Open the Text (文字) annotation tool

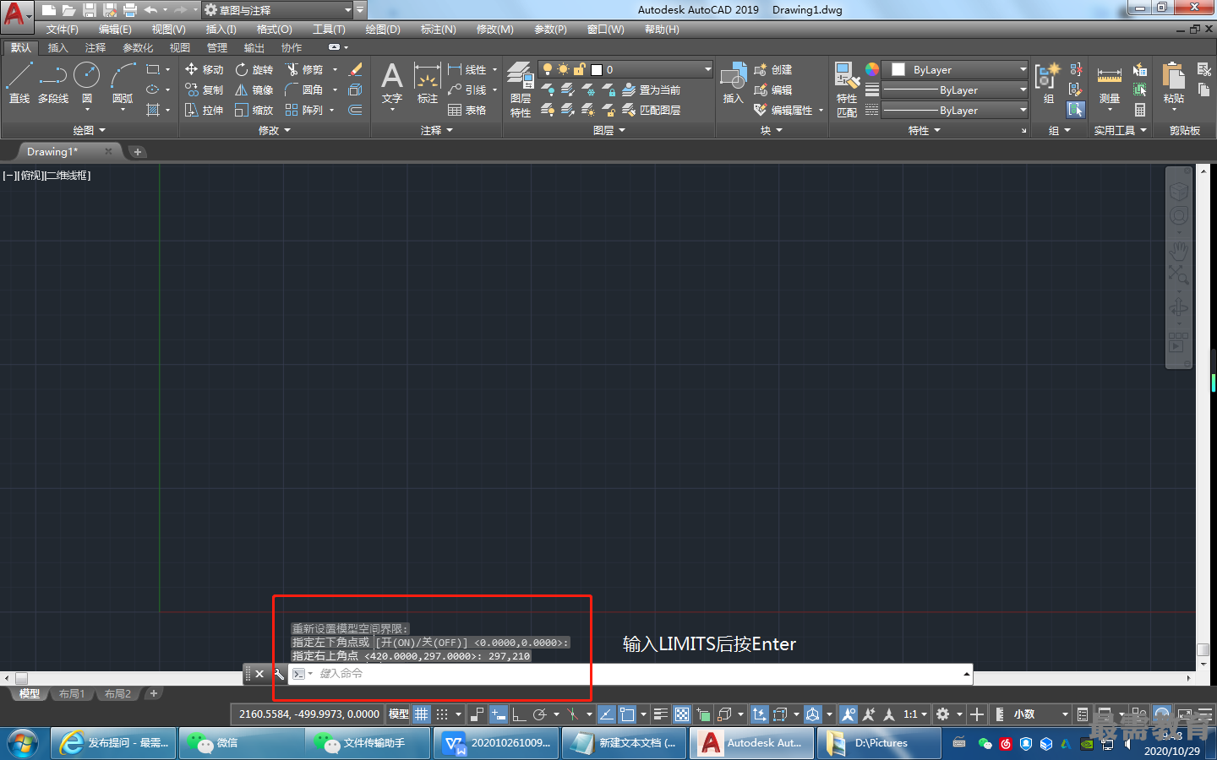(391, 83)
